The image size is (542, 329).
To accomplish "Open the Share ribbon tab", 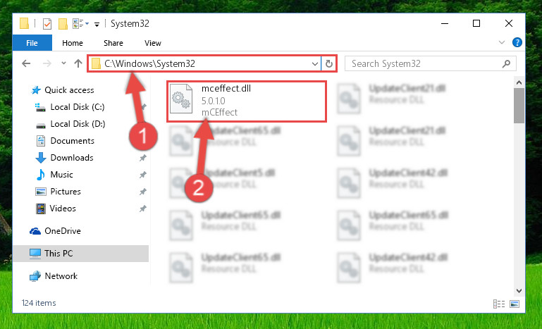I will pyautogui.click(x=113, y=43).
